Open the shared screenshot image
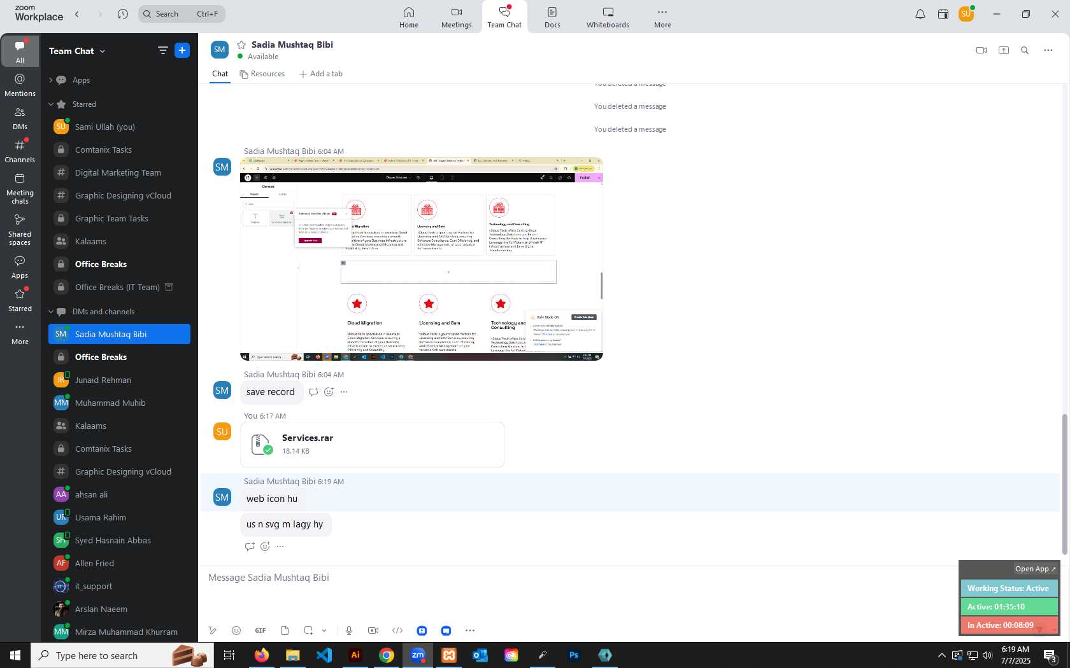1070x668 pixels. pos(421,259)
